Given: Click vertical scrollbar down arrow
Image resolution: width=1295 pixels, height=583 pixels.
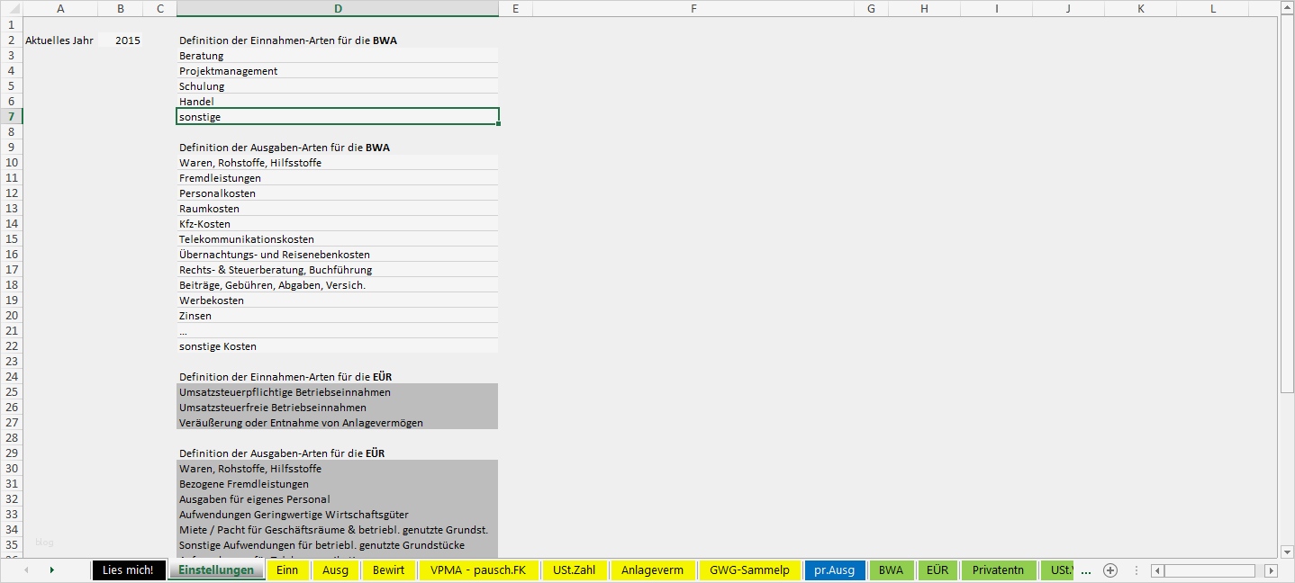Looking at the screenshot, I should click(1287, 552).
